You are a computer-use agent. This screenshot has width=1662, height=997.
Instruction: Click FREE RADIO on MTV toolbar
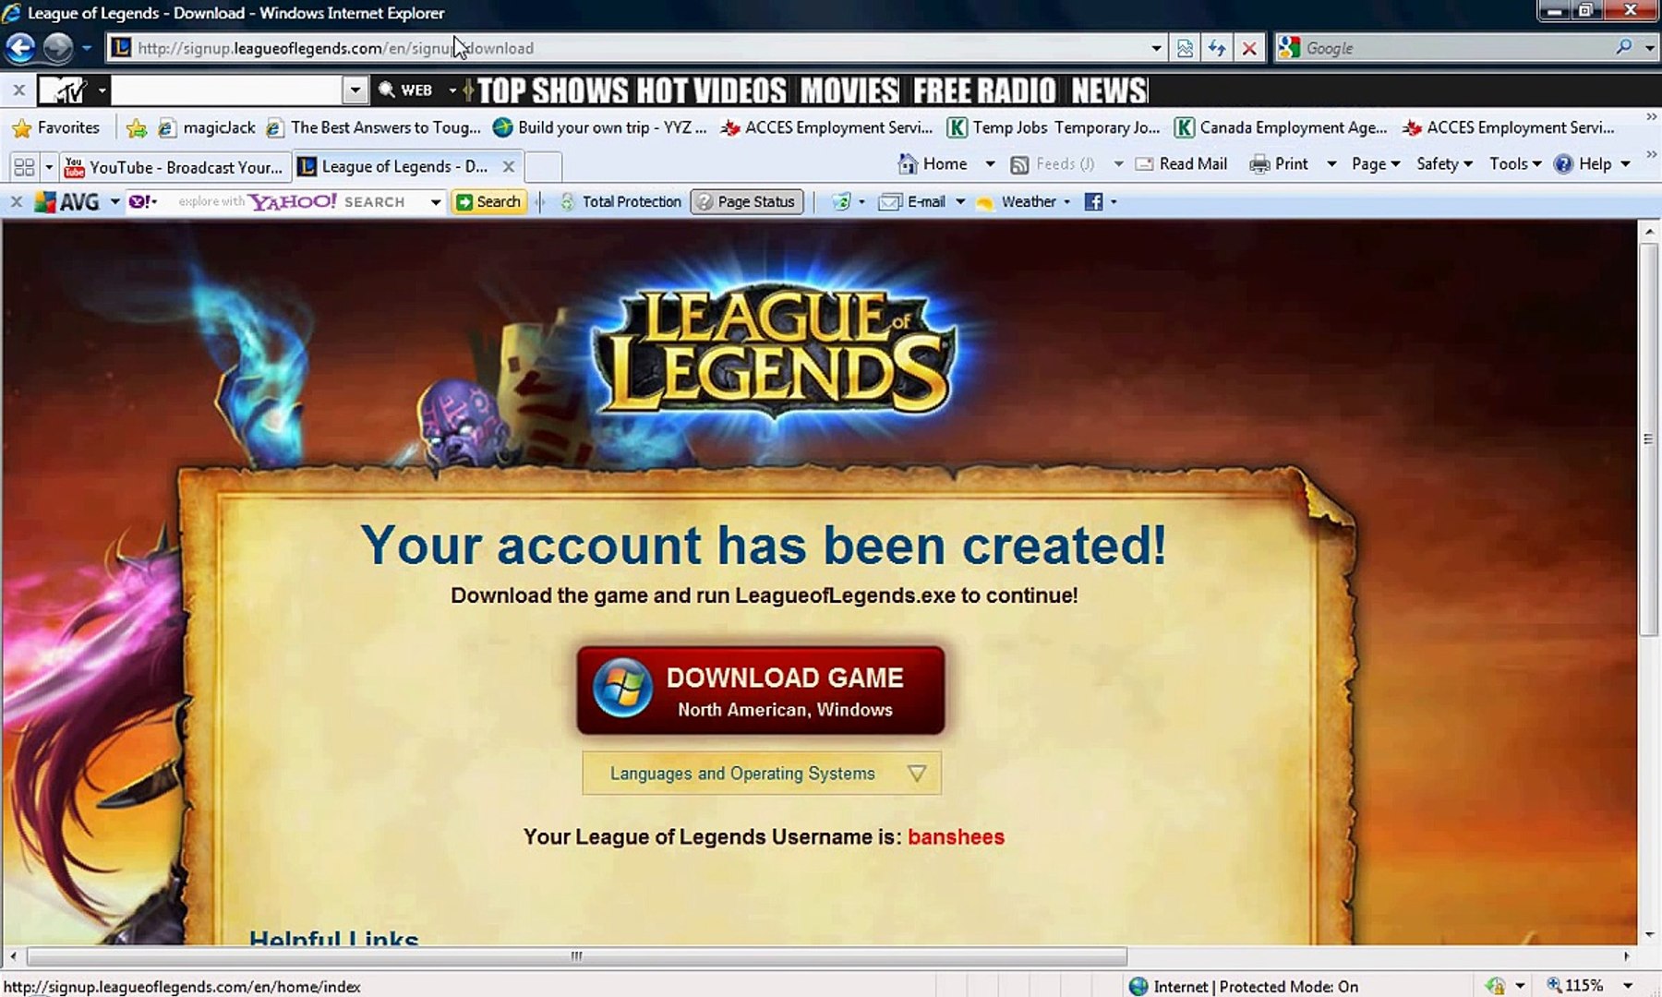(984, 90)
